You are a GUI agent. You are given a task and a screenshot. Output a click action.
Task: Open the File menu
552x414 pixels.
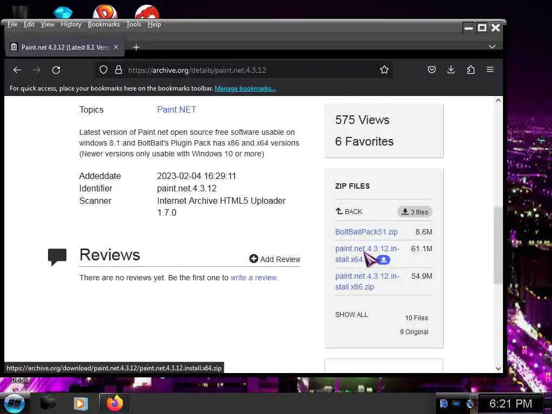12,24
